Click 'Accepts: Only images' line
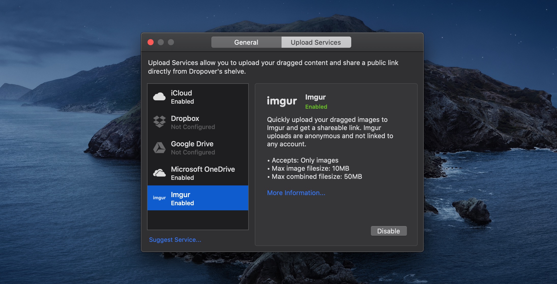 point(303,160)
